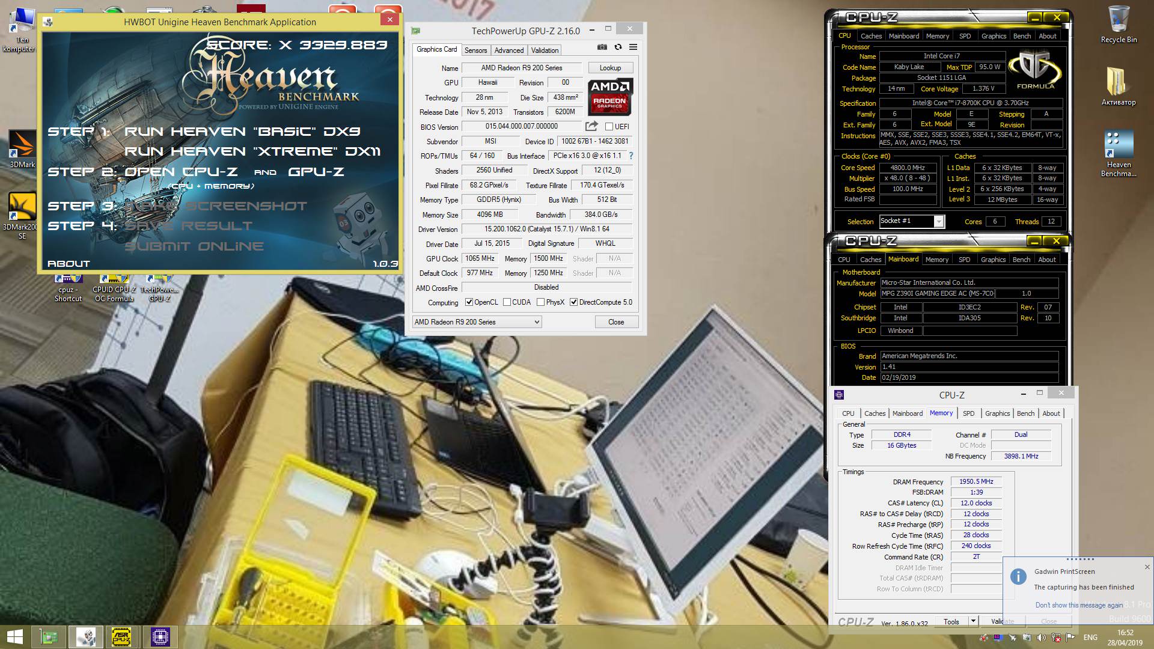Click the Windows Start button
1154x649 pixels.
[x=14, y=636]
